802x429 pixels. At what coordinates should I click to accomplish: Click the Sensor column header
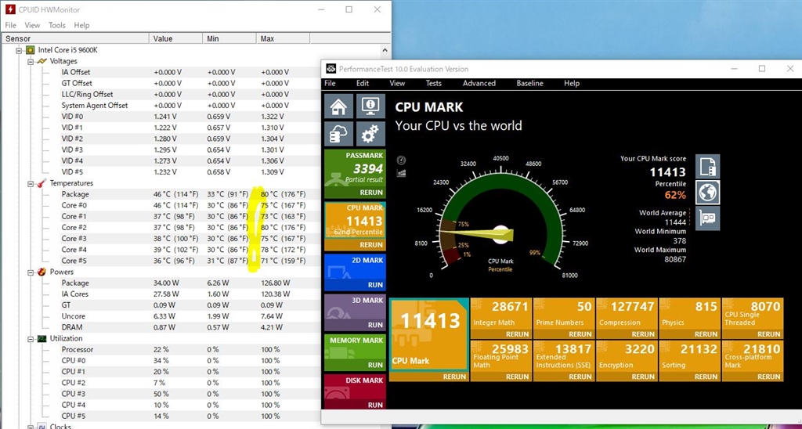pos(76,38)
